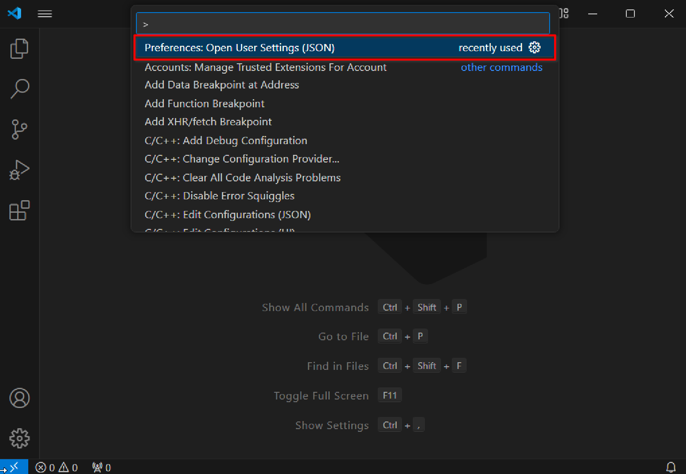The width and height of the screenshot is (686, 474).
Task: Open the Source Control view
Action: (x=19, y=129)
